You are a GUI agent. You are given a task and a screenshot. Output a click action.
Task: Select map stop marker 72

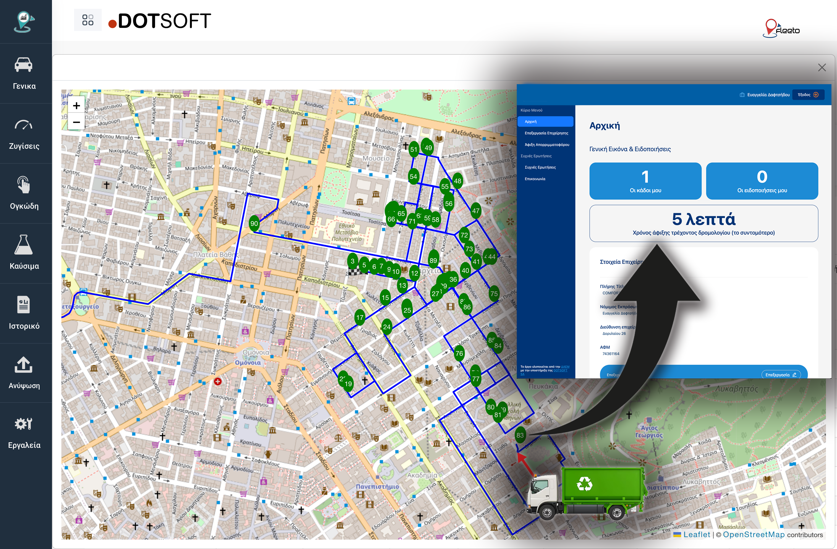pos(464,235)
